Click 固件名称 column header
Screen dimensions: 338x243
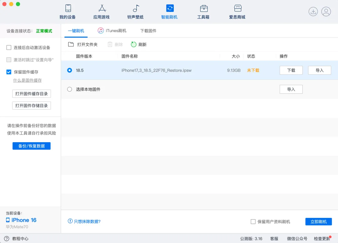pyautogui.click(x=130, y=56)
